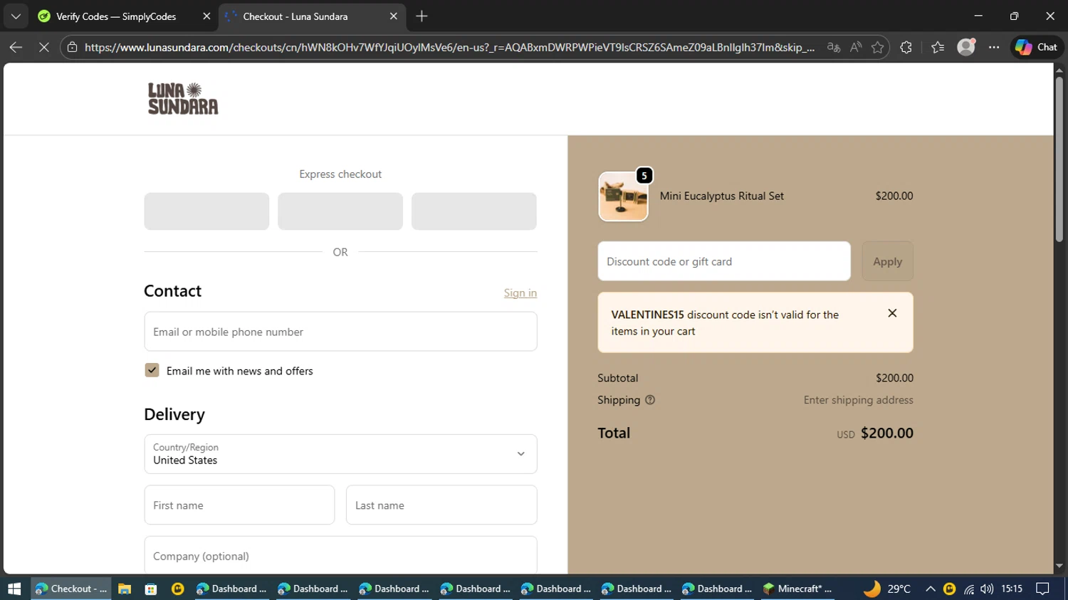The height and width of the screenshot is (600, 1068).
Task: Add this page to favorites star
Action: click(x=877, y=48)
